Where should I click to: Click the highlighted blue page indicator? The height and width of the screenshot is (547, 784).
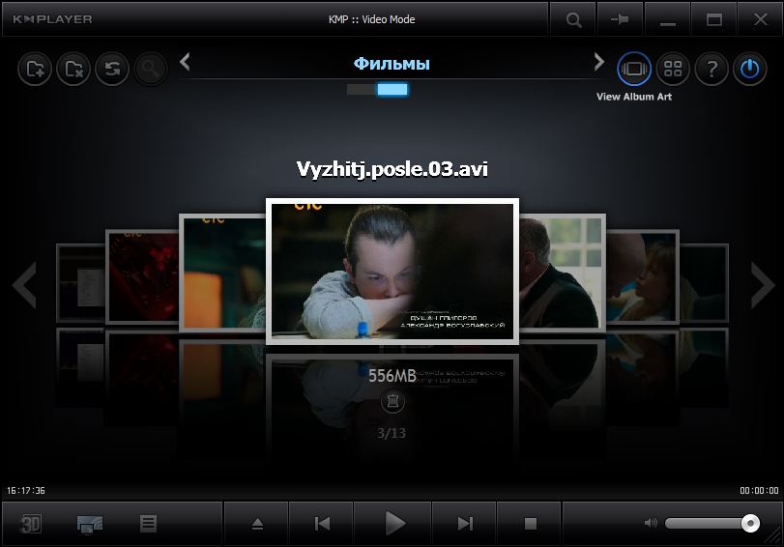pos(392,90)
